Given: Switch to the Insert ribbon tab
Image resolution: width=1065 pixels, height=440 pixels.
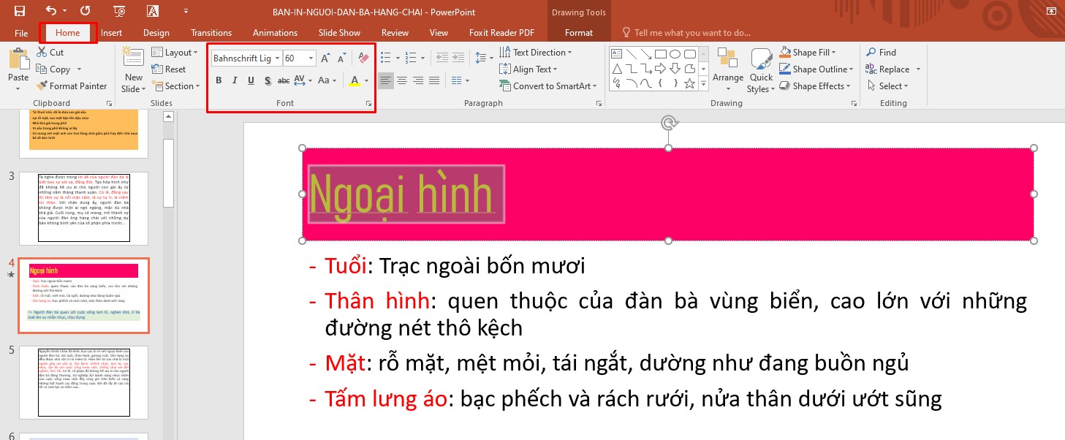Looking at the screenshot, I should point(111,32).
